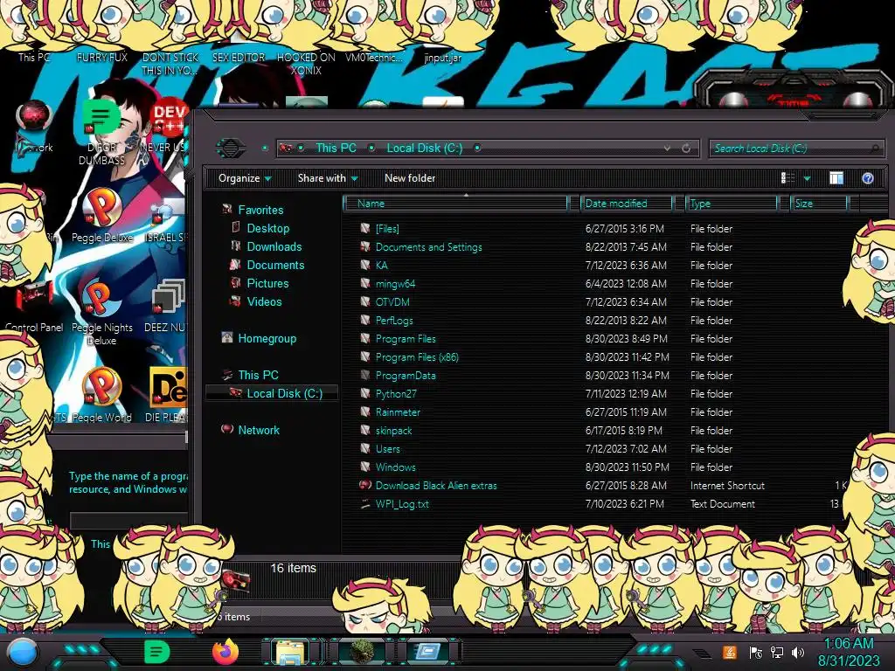Sort by Date modified column header
Image resolution: width=895 pixels, height=671 pixels.
point(626,204)
